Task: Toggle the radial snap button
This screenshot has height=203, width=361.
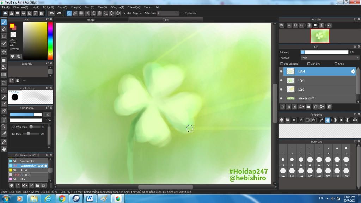Action: coord(93,13)
